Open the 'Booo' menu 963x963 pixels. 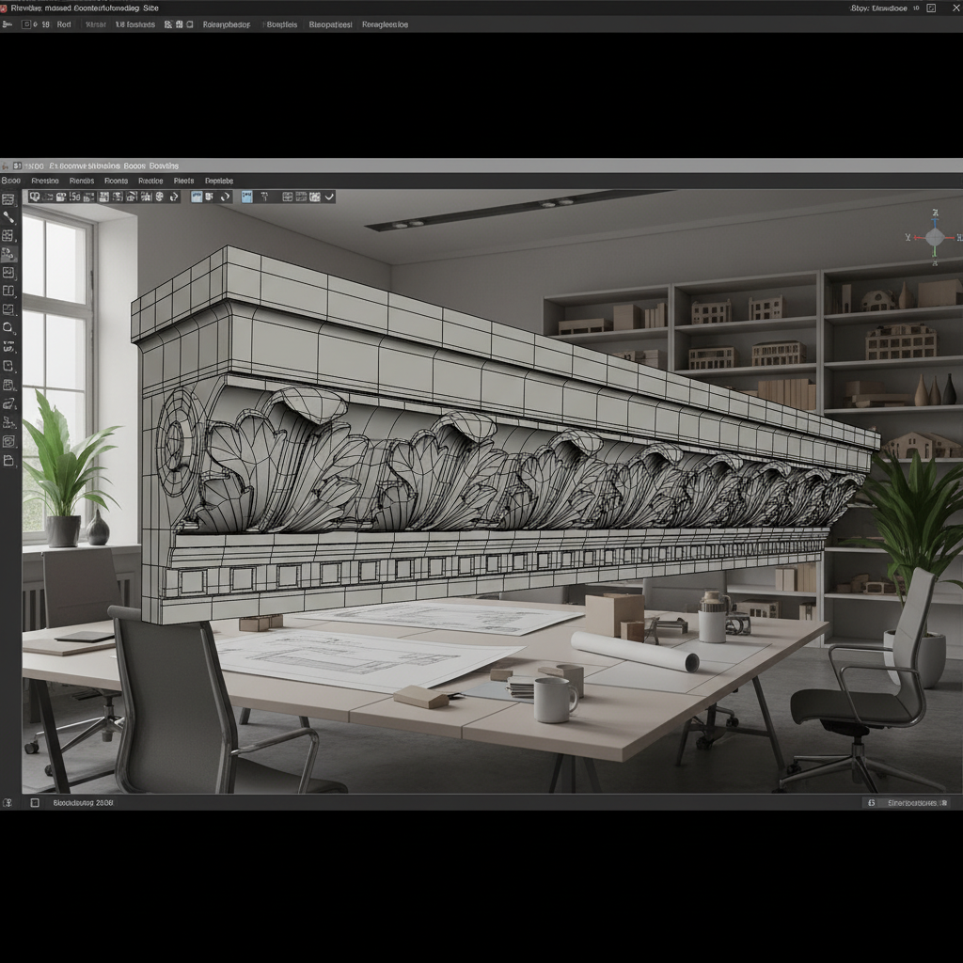(11, 181)
